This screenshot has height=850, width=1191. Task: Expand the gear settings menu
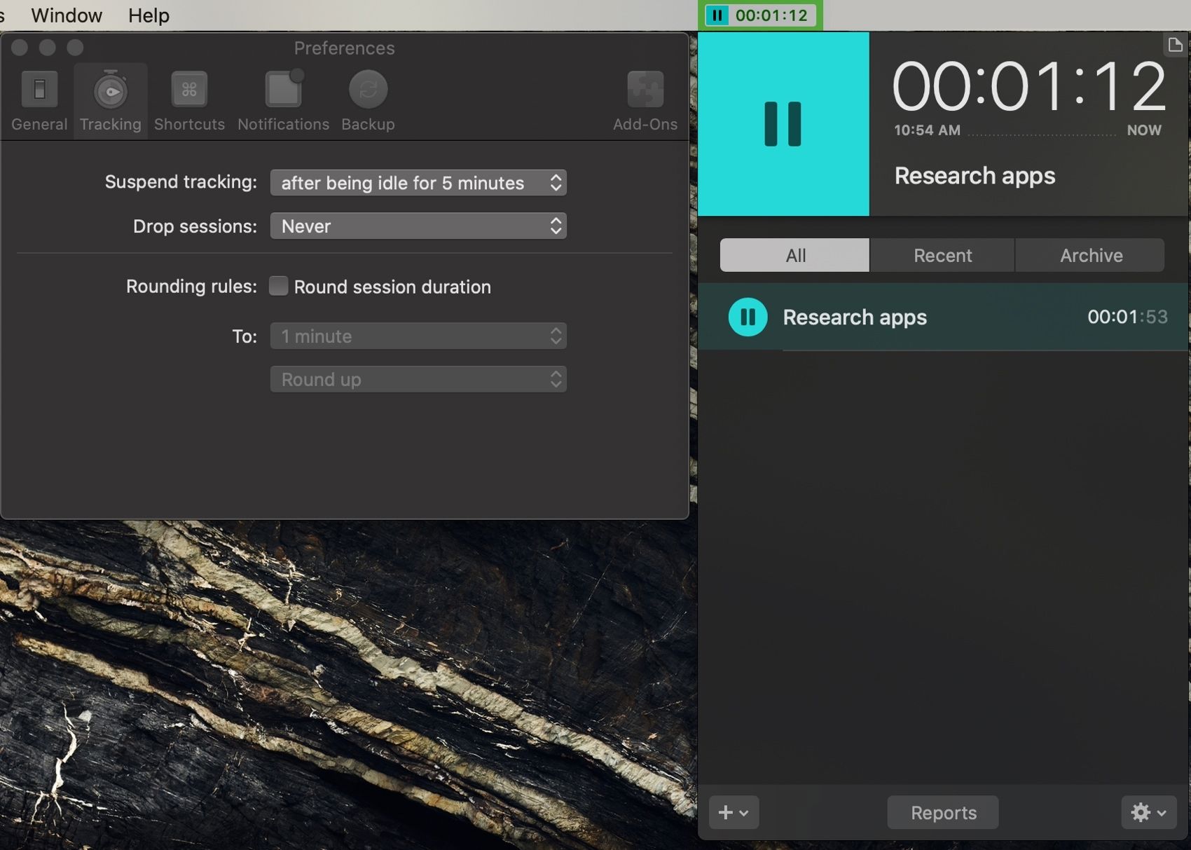pos(1148,812)
